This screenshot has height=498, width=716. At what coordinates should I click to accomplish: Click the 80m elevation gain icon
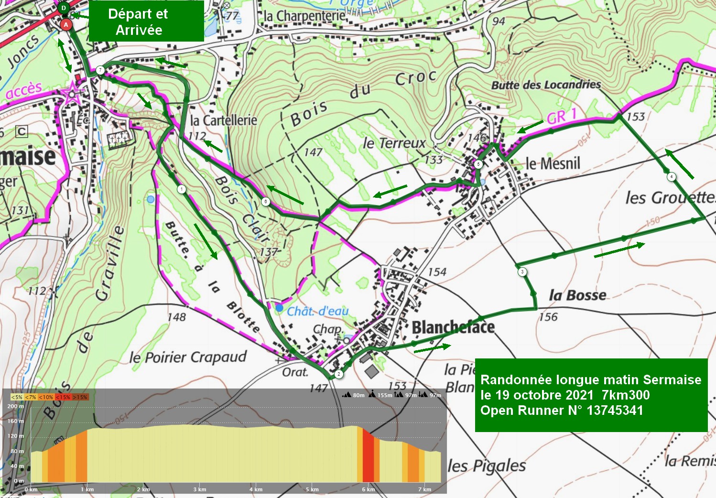[x=347, y=395]
